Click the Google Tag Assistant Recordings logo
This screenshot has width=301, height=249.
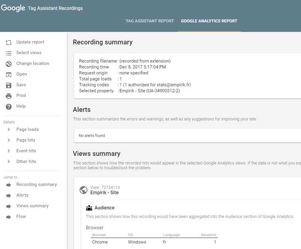tap(42, 8)
